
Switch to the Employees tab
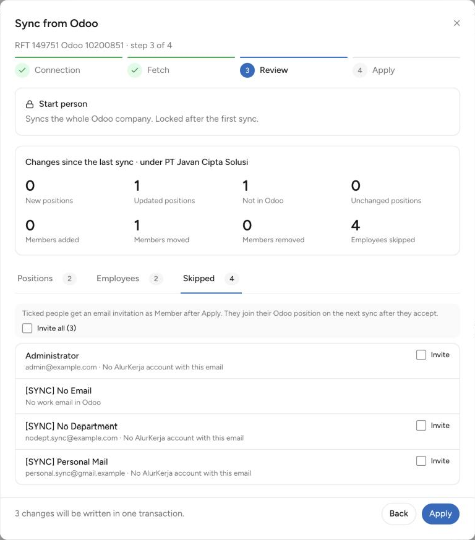coord(129,278)
